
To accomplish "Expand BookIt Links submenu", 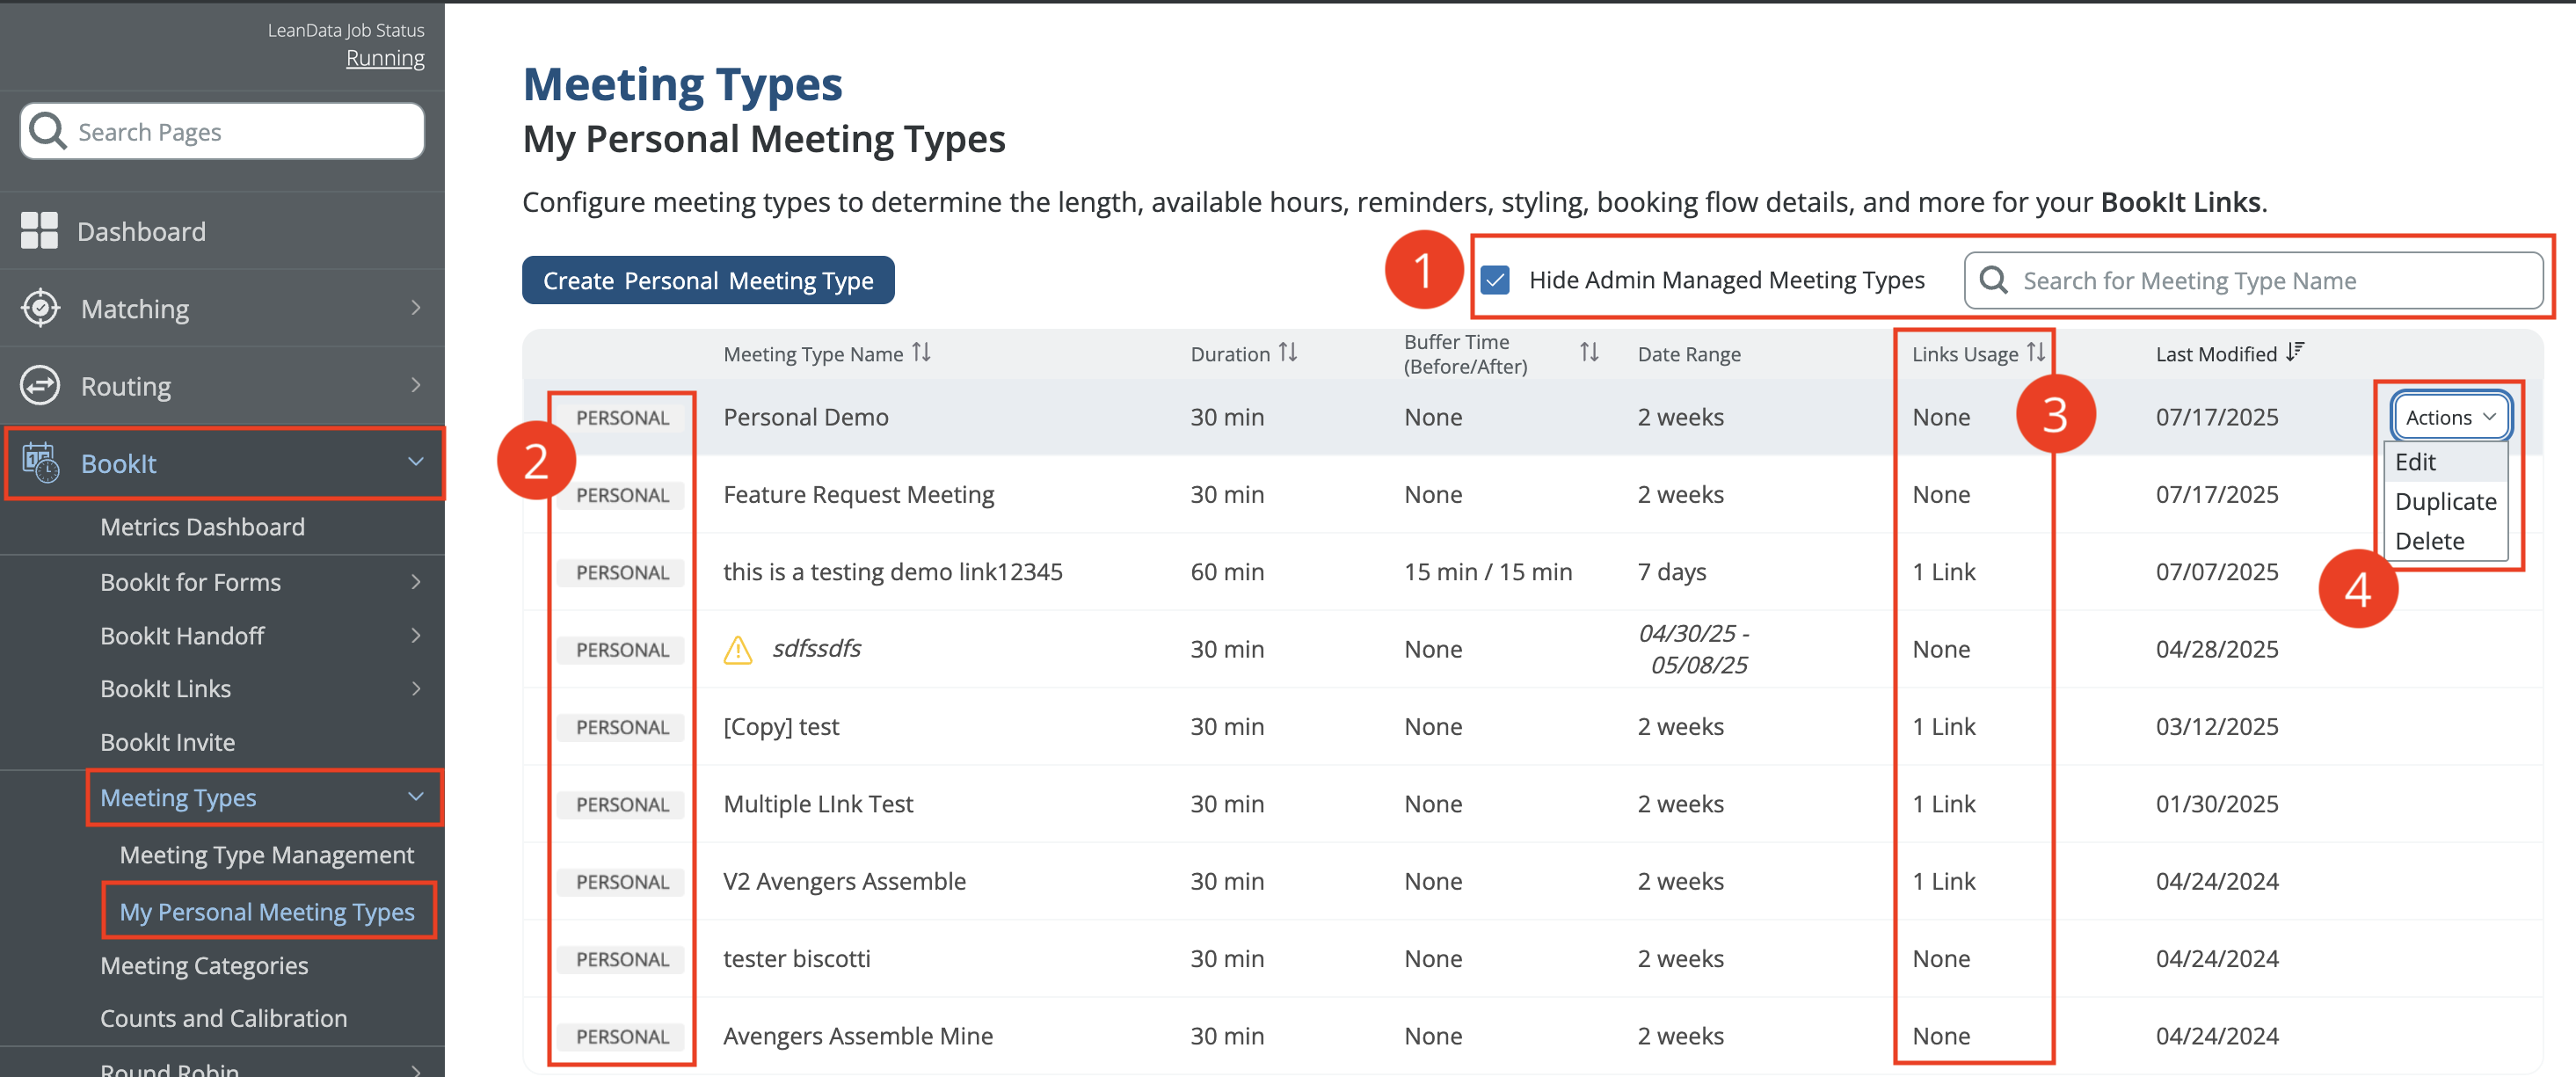I will (416, 688).
